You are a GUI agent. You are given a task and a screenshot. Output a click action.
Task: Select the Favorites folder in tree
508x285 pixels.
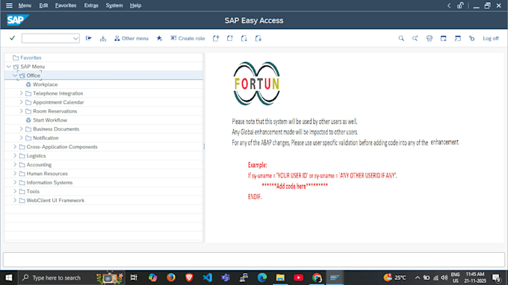click(31, 57)
